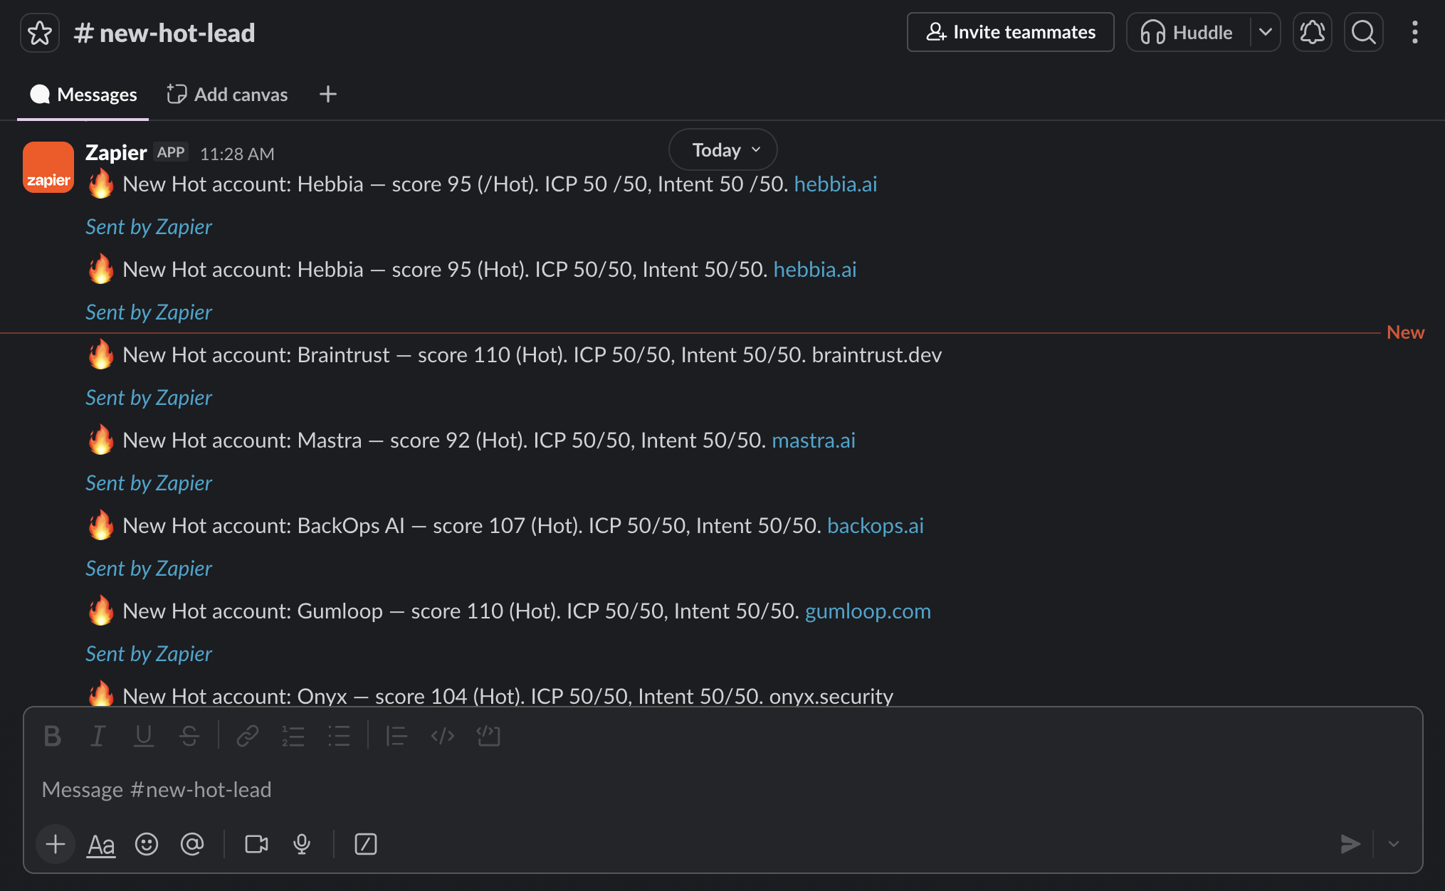
Task: Insert a link with the link icon
Action: tap(247, 736)
